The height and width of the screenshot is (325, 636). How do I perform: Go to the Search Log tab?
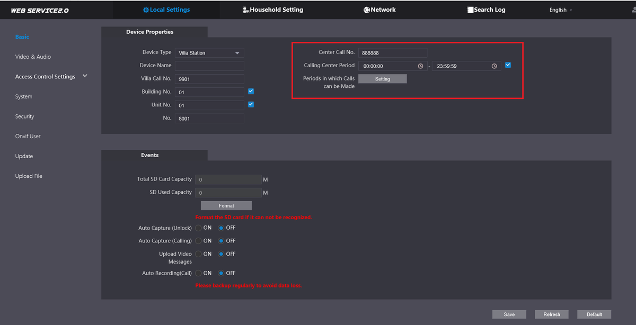tap(485, 10)
